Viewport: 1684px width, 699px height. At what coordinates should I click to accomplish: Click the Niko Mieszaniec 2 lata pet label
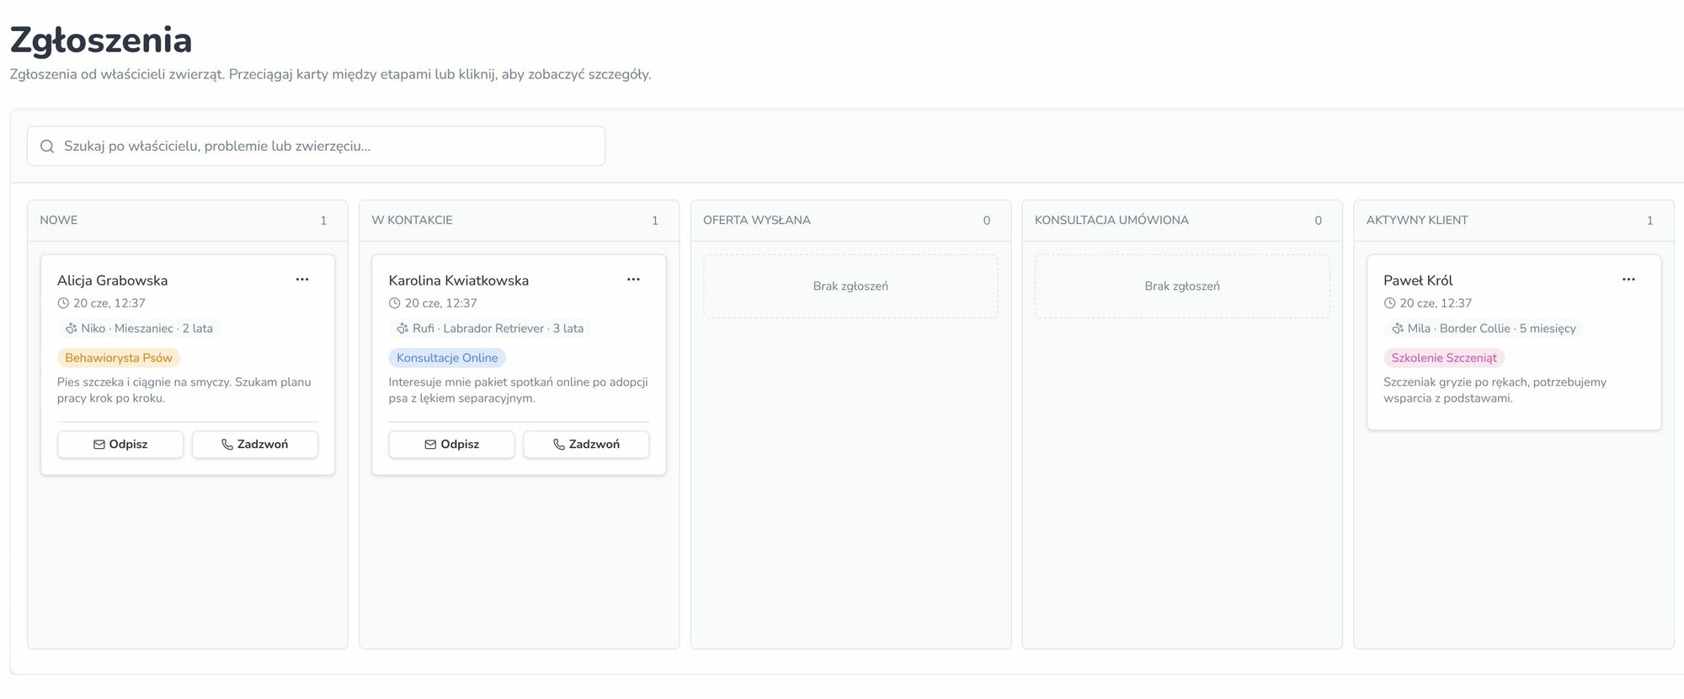(139, 328)
